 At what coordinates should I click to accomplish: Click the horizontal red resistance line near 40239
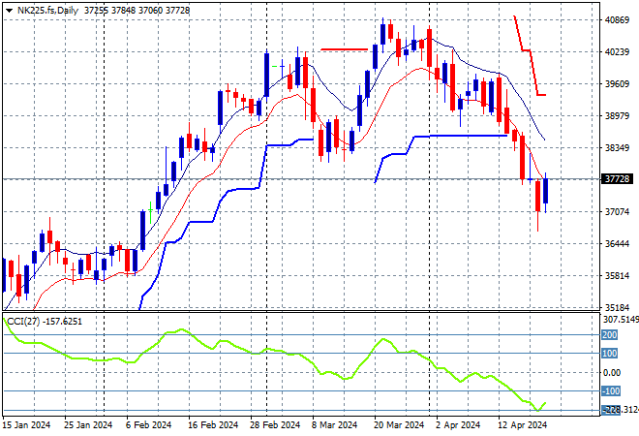click(345, 49)
